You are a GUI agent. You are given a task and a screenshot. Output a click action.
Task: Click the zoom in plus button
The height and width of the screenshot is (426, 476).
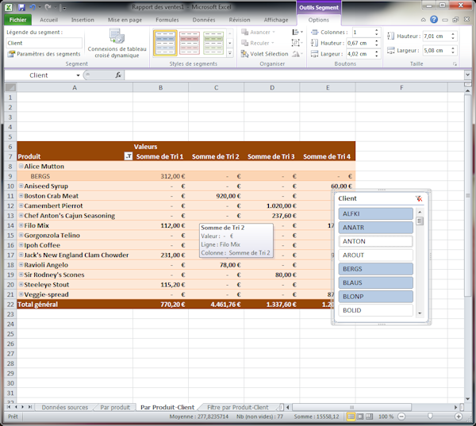463,416
